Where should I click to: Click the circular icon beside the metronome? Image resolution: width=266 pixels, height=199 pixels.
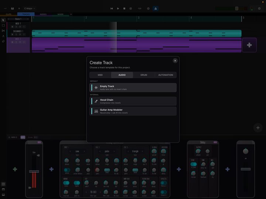[148, 8]
